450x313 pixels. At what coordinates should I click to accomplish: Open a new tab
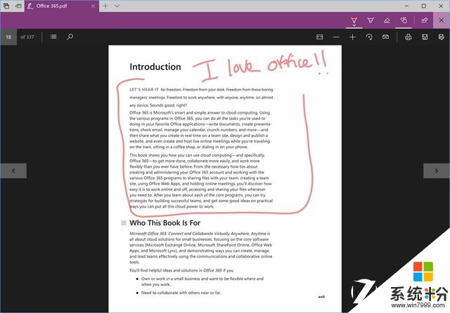click(x=105, y=6)
